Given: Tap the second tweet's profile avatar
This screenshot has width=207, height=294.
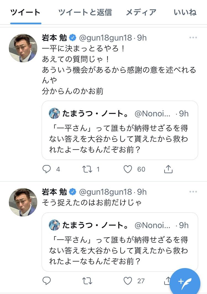Looking at the screenshot, I should [x=23, y=202].
